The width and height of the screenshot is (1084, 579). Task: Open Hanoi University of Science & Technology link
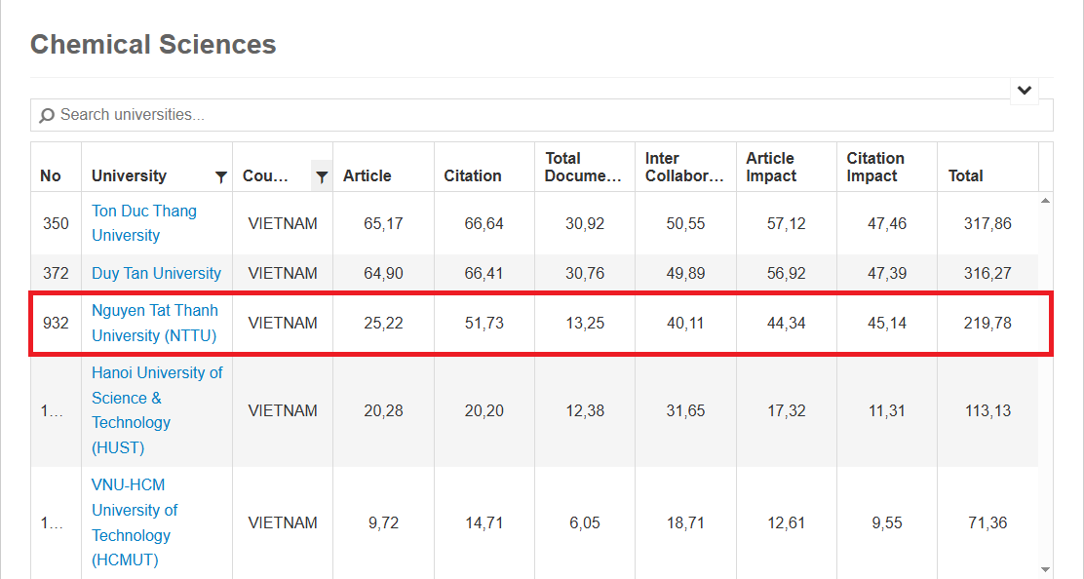pos(157,409)
